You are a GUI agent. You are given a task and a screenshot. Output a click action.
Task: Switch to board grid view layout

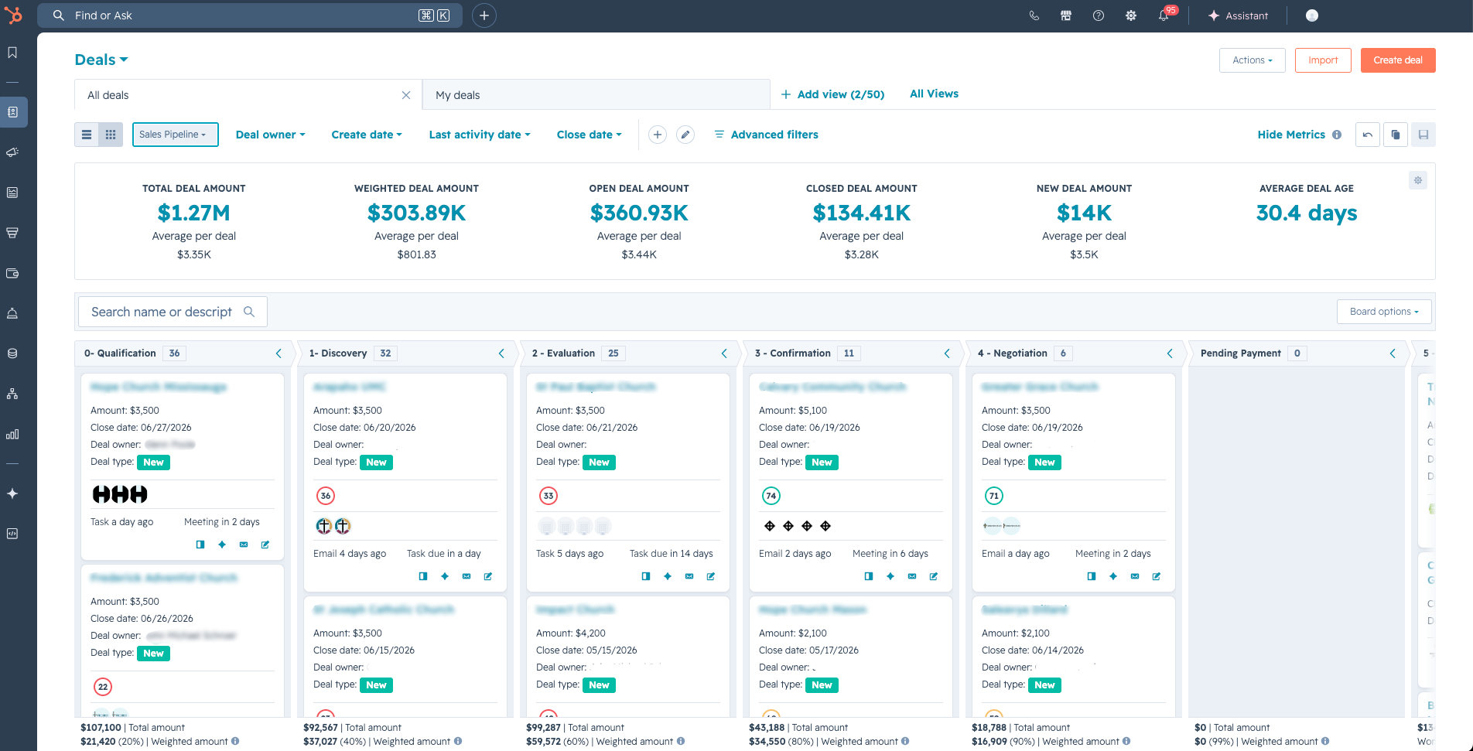click(111, 135)
